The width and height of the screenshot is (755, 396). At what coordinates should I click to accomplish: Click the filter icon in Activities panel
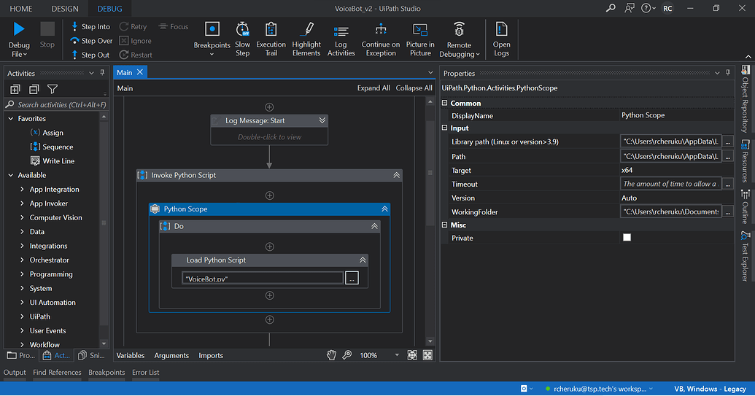[x=53, y=89]
